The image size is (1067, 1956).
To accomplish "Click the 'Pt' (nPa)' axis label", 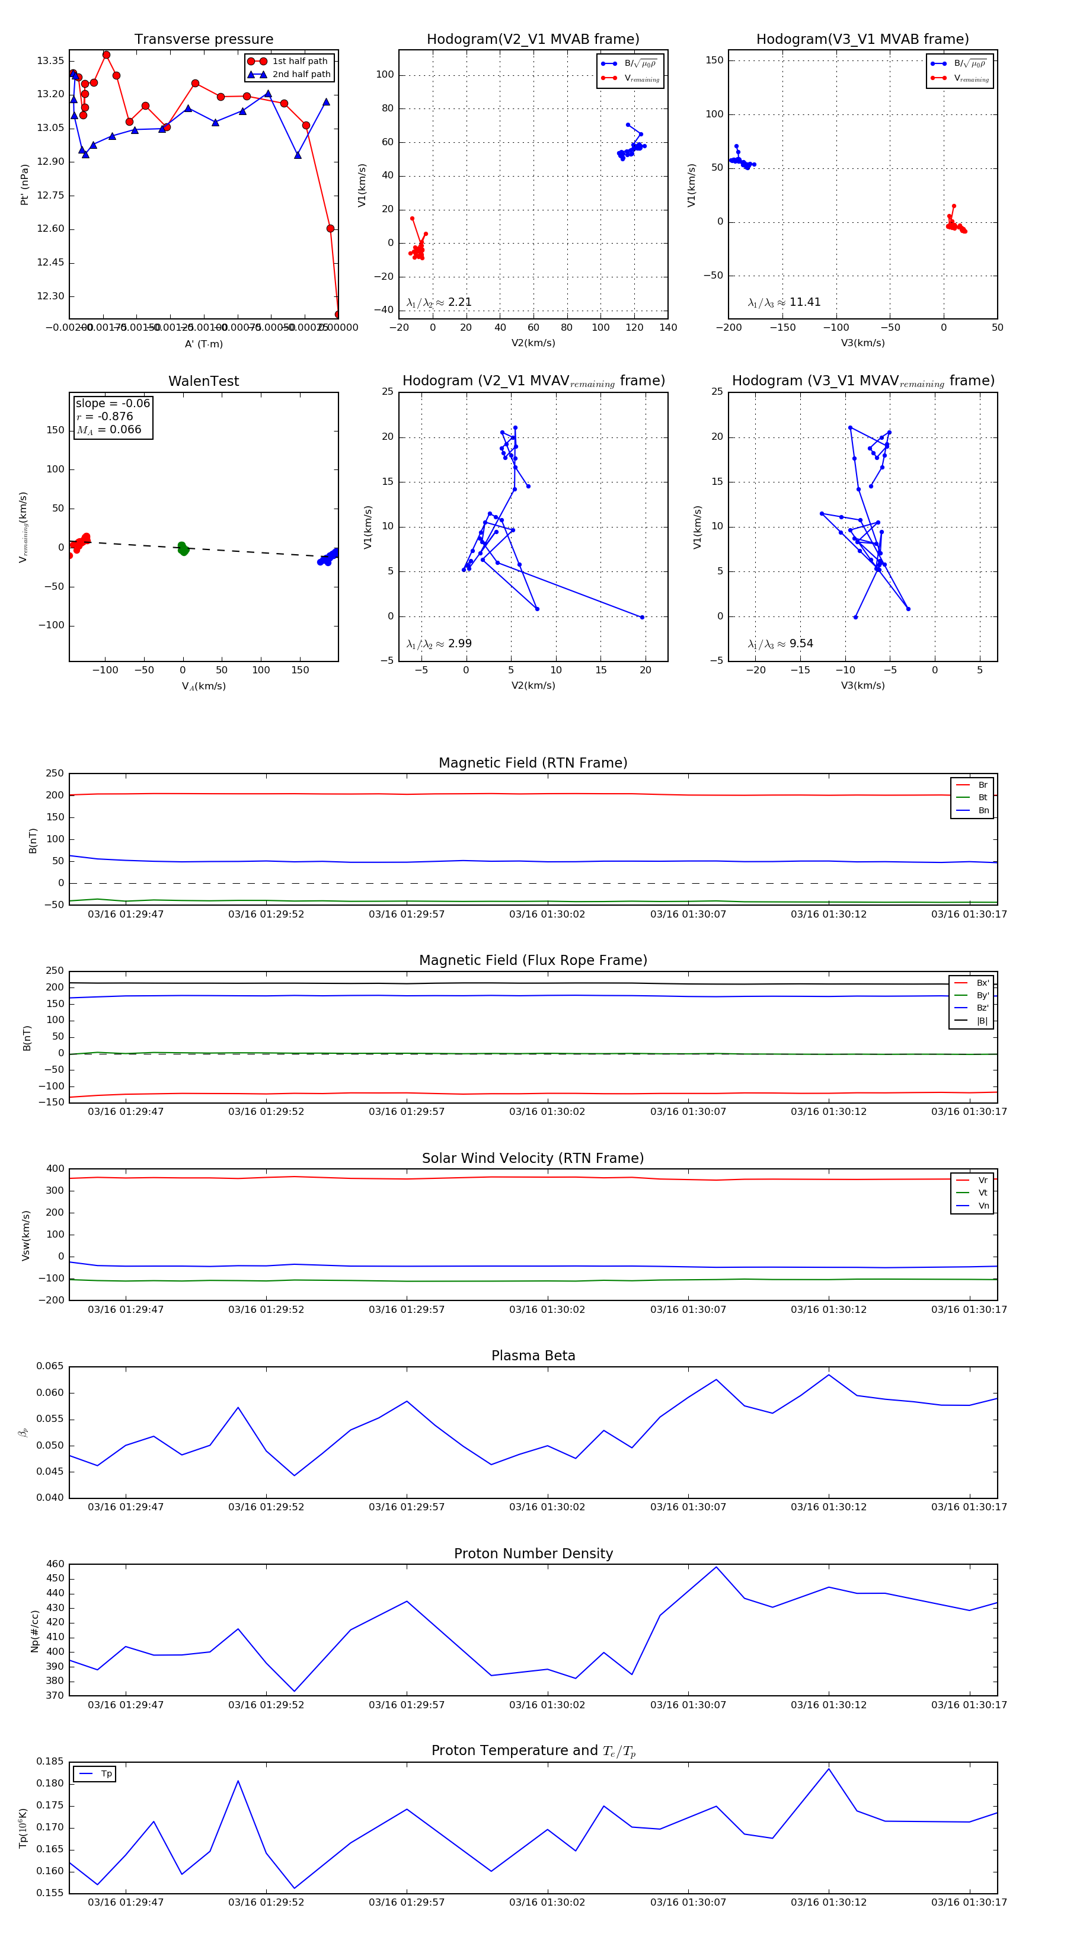I will click(24, 184).
